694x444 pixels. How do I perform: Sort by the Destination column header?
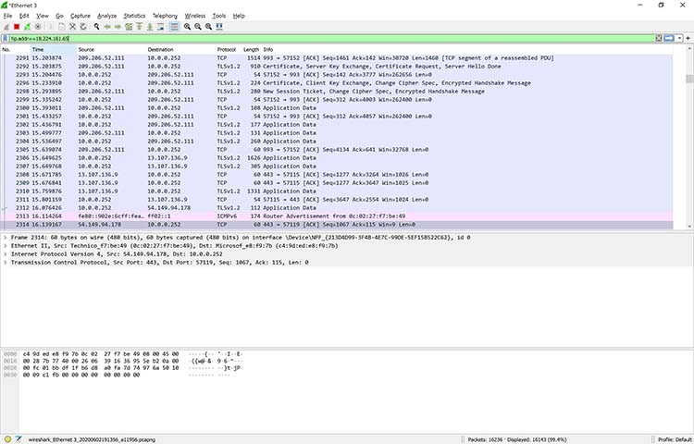180,50
